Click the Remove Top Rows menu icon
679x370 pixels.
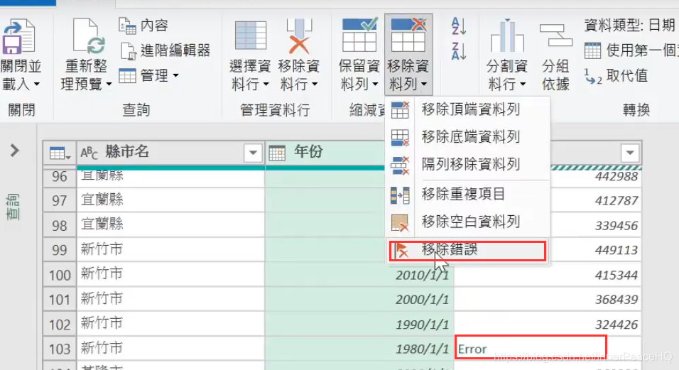(400, 109)
